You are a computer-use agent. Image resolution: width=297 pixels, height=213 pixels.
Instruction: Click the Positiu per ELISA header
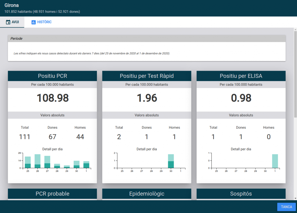pyautogui.click(x=241, y=76)
